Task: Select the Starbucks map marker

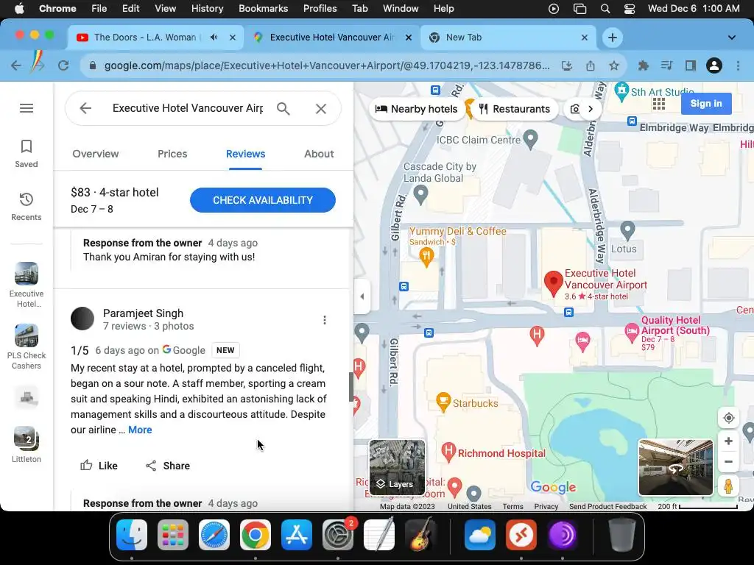Action: 443,402
